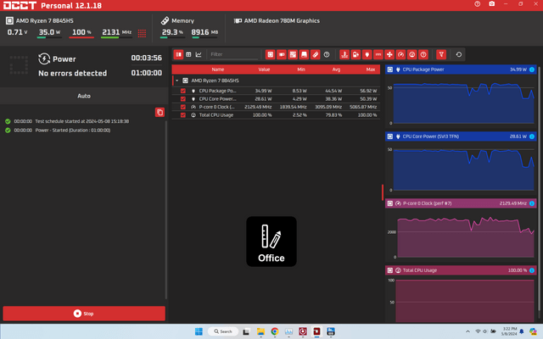Open File Explorer from the taskbar
This screenshot has height=339, width=543.
click(260, 331)
